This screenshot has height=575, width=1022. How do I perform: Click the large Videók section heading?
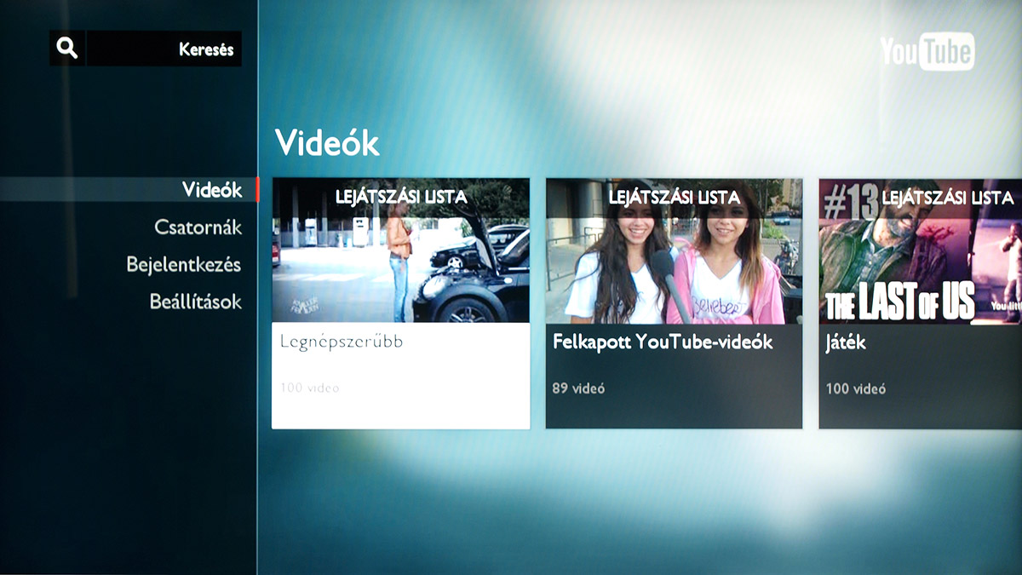[x=326, y=142]
